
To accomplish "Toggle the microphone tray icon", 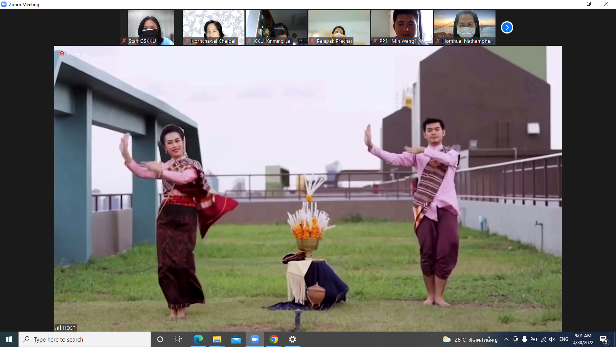I will tap(524, 339).
